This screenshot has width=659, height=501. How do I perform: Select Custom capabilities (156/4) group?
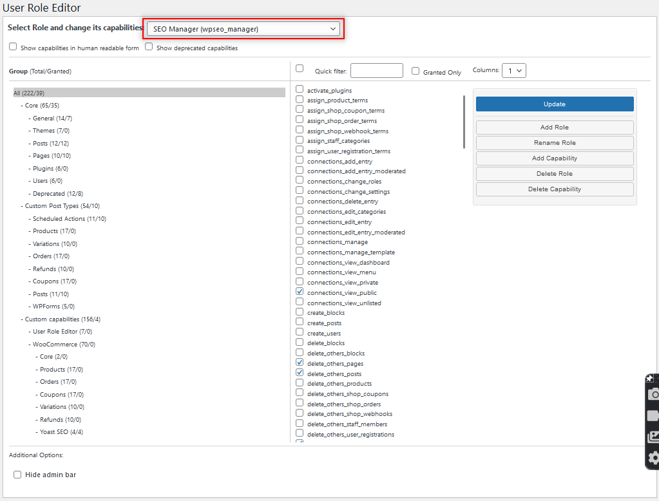tap(62, 319)
